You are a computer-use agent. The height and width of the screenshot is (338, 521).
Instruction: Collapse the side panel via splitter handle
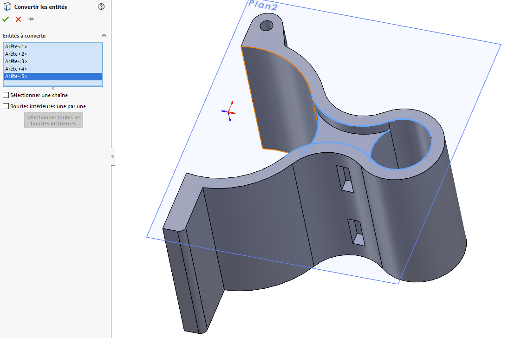click(113, 156)
